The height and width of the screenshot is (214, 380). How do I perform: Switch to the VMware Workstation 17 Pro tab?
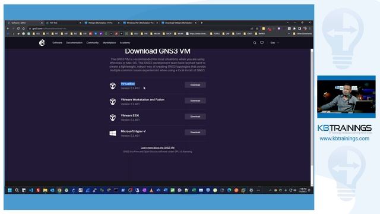click(102, 23)
